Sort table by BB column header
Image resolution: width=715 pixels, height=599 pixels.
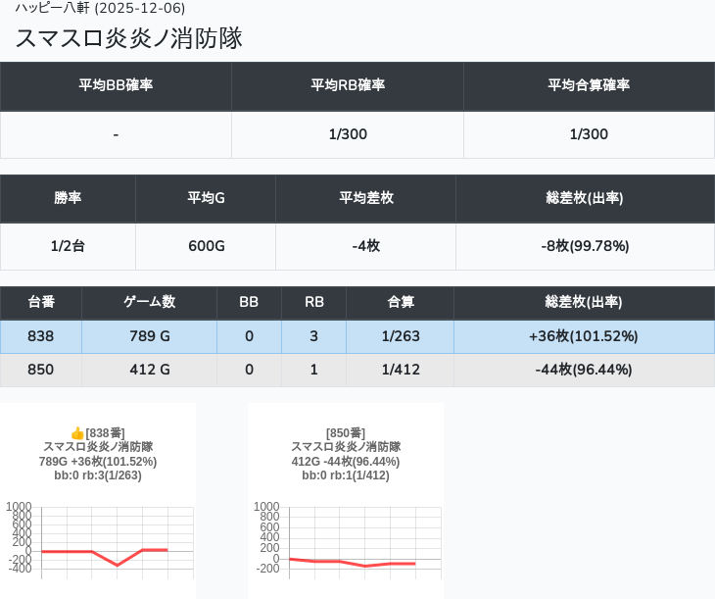249,303
